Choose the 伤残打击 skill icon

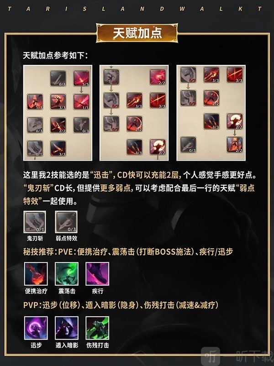(97, 328)
